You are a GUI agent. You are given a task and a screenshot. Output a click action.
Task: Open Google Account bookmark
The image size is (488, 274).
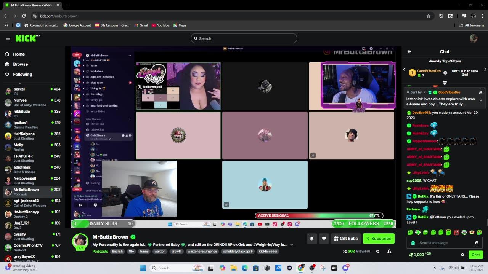pyautogui.click(x=77, y=25)
